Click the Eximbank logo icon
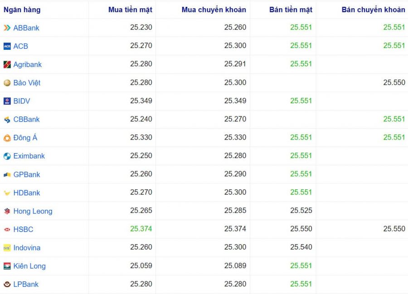This screenshot has width=408, height=294. (x=7, y=156)
